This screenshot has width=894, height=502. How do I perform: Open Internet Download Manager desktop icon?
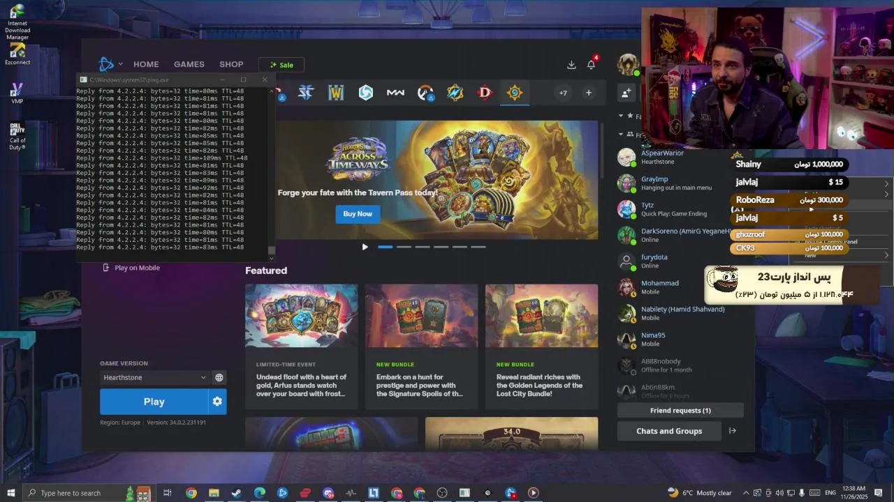(x=17, y=22)
